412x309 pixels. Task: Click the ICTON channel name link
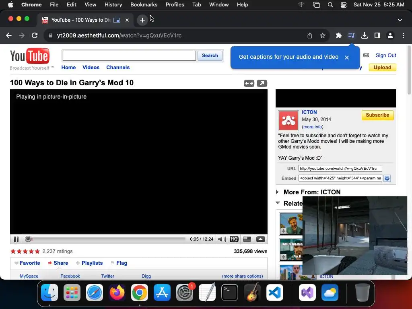point(309,112)
